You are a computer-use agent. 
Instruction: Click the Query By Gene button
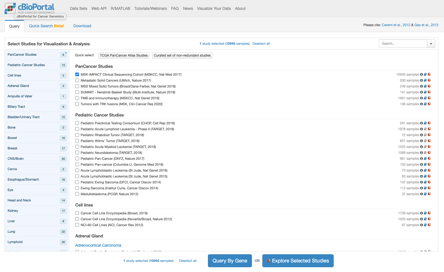(x=230, y=261)
